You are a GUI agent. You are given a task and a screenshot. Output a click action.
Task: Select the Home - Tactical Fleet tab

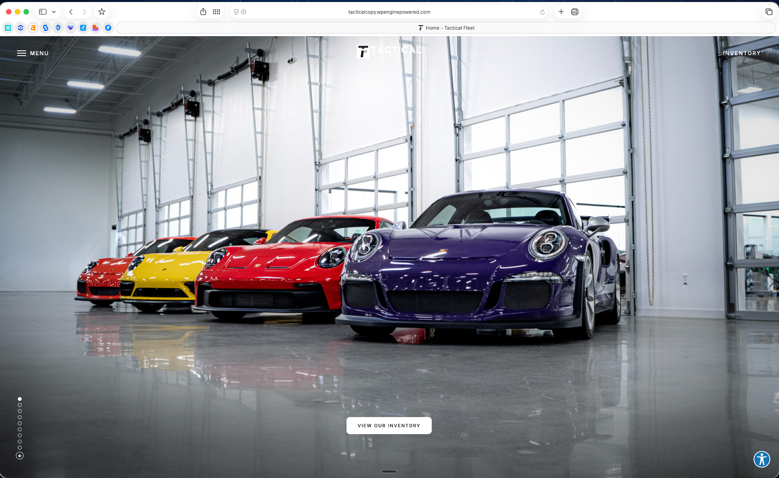tap(446, 28)
